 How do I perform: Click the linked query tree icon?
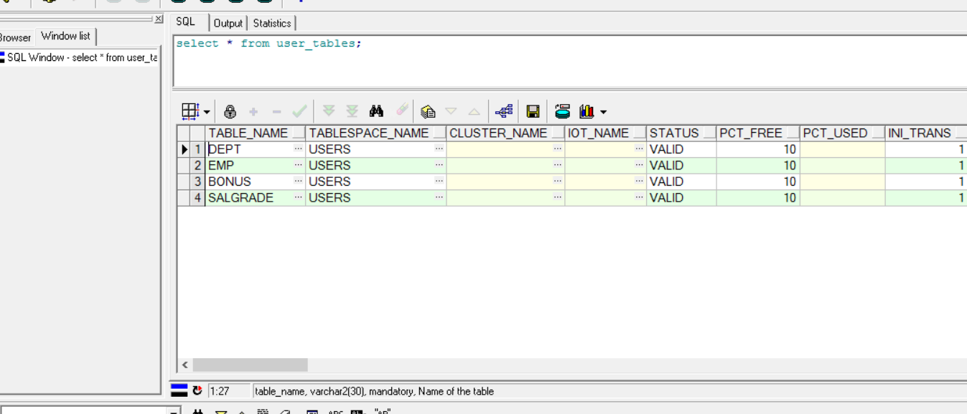[x=504, y=111]
